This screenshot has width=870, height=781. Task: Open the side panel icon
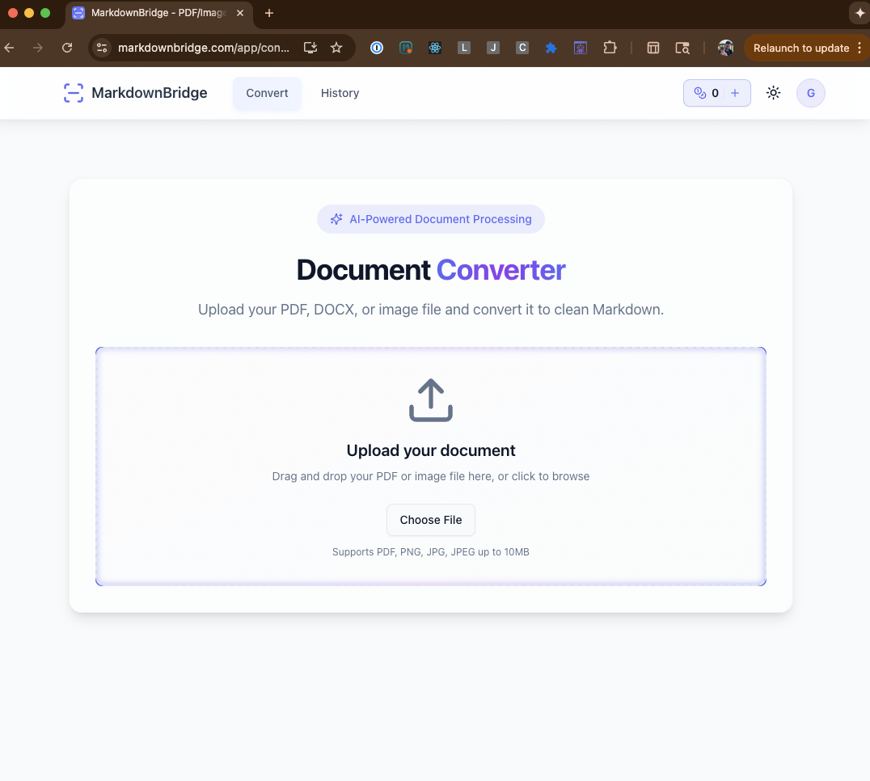point(653,49)
